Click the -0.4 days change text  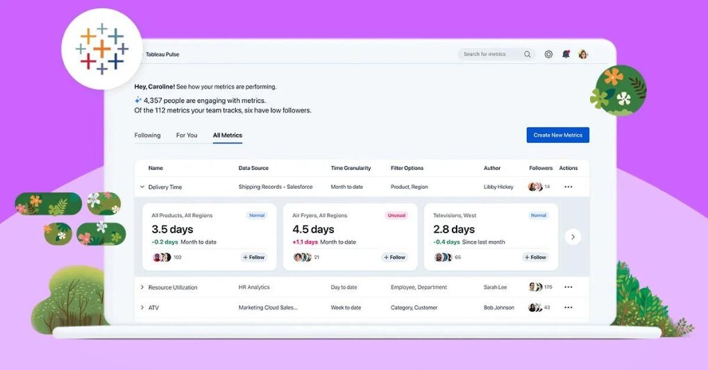pyautogui.click(x=446, y=242)
